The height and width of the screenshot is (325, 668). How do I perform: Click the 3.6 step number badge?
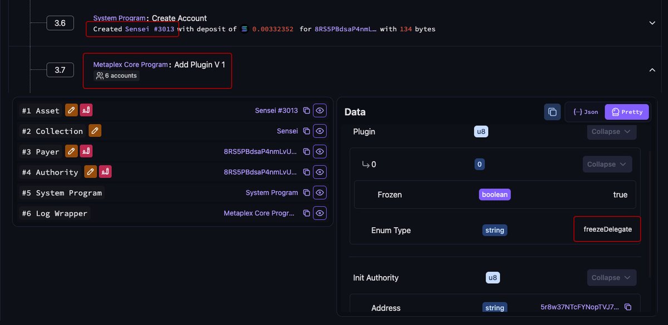[x=60, y=23]
